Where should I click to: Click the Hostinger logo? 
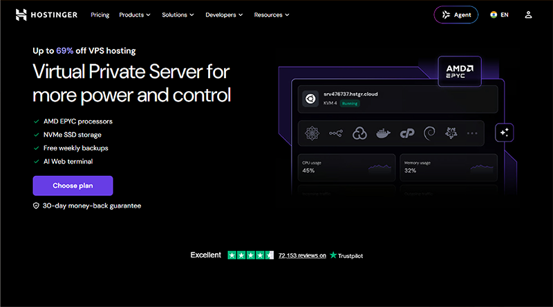point(46,14)
